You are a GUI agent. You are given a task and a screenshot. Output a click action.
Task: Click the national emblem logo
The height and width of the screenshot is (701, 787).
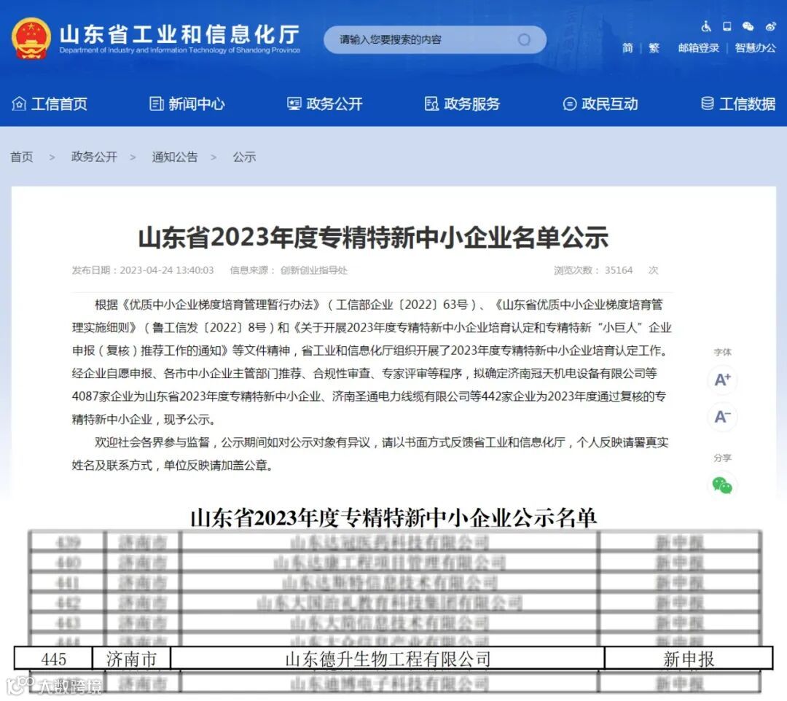coord(31,39)
